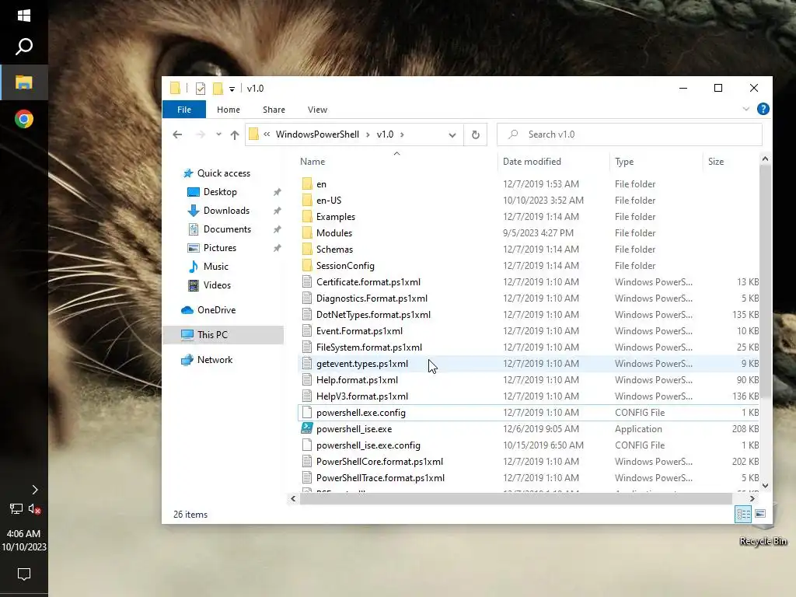796x597 pixels.
Task: Select Network in the navigation pane
Action: tap(215, 360)
